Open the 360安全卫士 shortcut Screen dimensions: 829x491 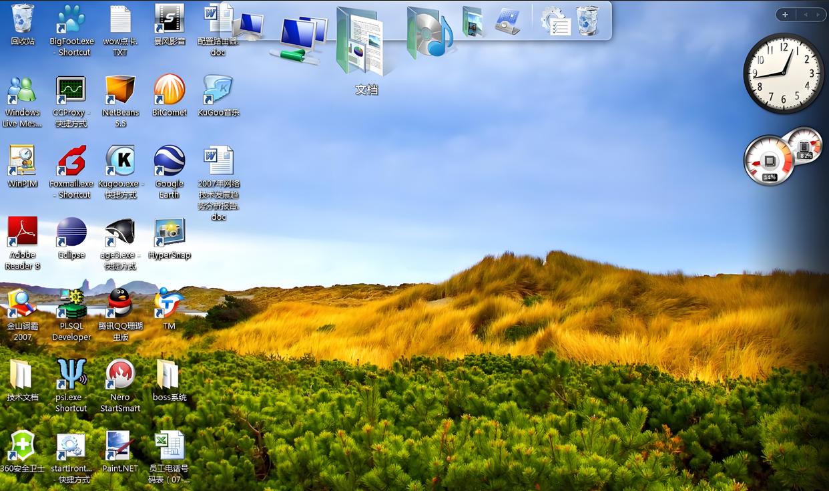(x=23, y=446)
